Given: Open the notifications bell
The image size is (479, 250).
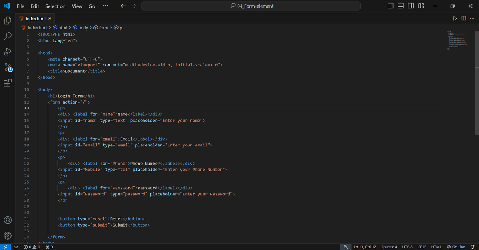Looking at the screenshot, I should pos(472,247).
